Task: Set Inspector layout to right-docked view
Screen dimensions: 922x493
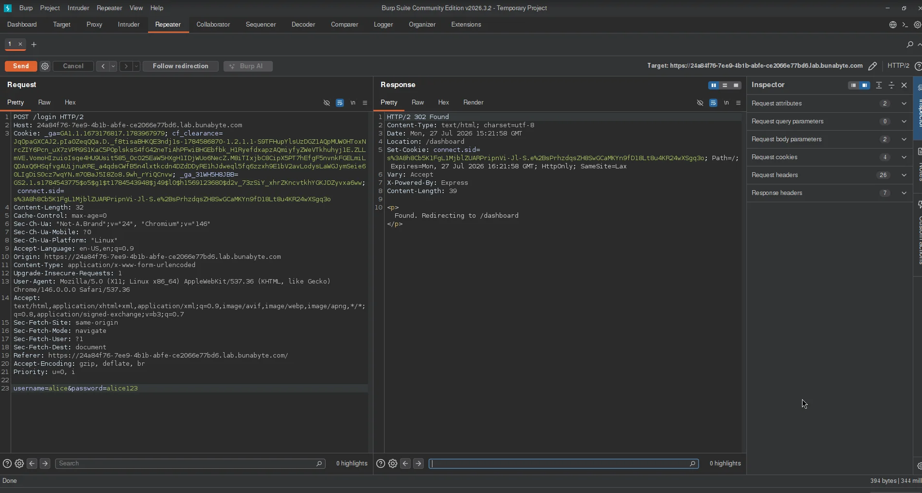Action: [x=864, y=85]
